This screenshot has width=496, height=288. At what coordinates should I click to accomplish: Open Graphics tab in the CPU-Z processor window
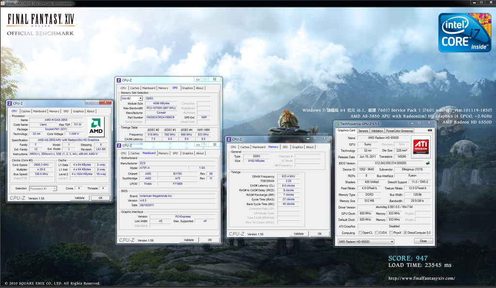pyautogui.click(x=78, y=111)
